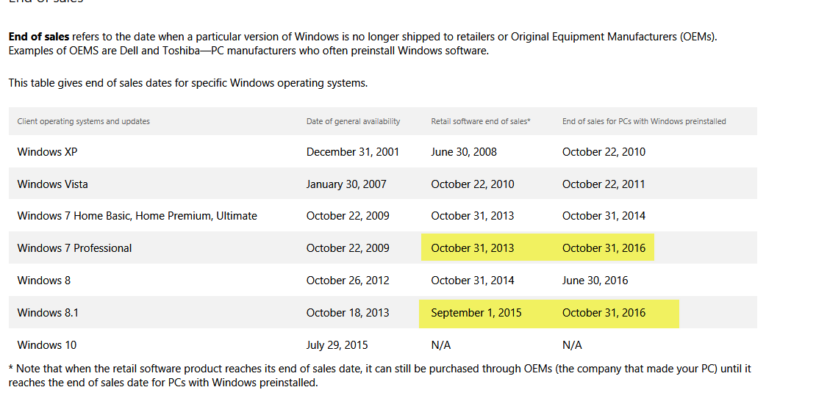Image resolution: width=816 pixels, height=401 pixels.
Task: Click the 'Client operating systems and updates' column header
Action: [83, 121]
